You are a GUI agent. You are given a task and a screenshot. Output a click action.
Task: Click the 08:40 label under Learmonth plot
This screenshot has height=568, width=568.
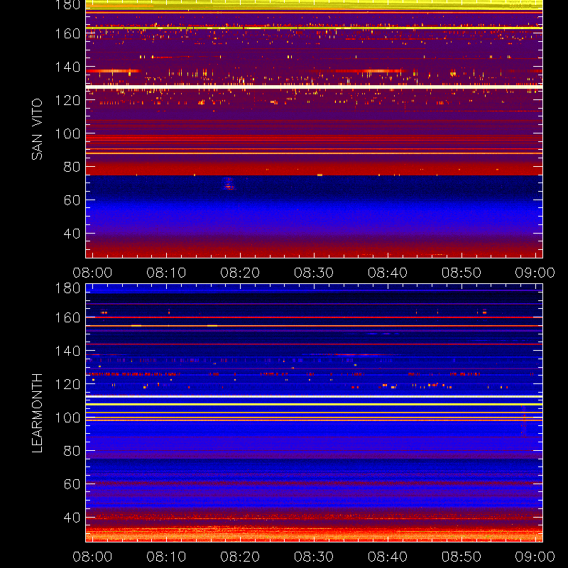click(x=388, y=557)
